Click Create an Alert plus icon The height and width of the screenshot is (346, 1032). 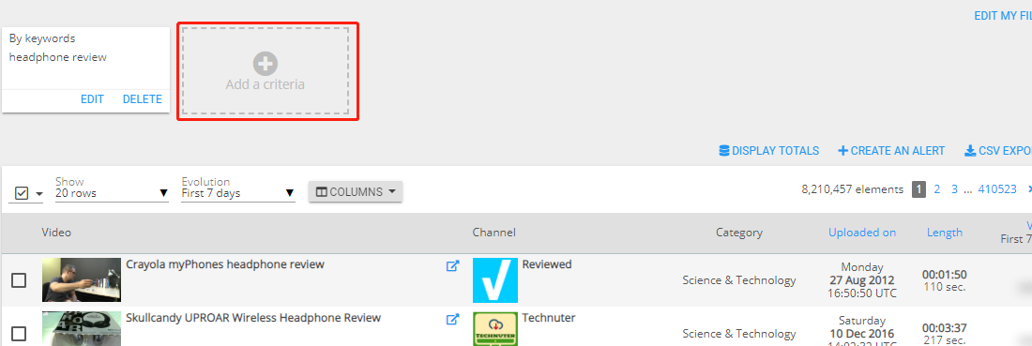tap(842, 151)
